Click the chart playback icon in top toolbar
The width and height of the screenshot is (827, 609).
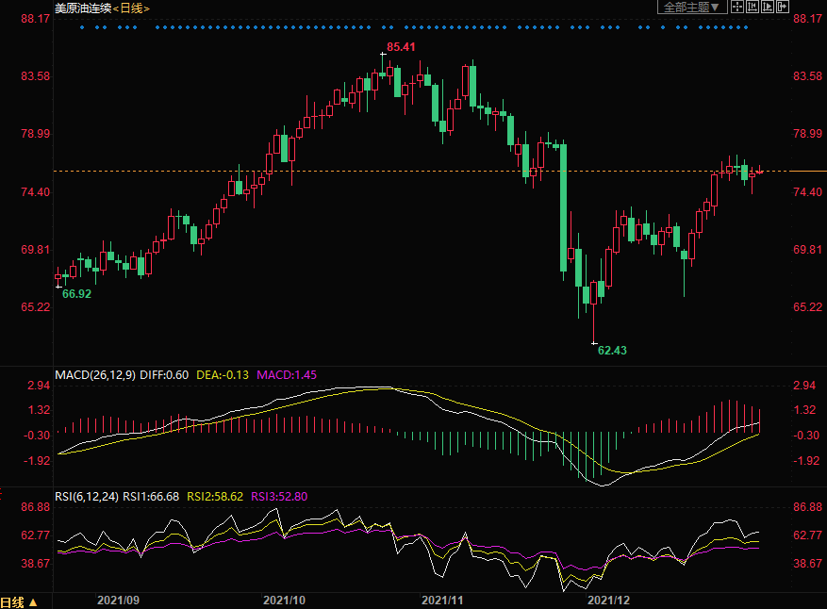(768, 8)
